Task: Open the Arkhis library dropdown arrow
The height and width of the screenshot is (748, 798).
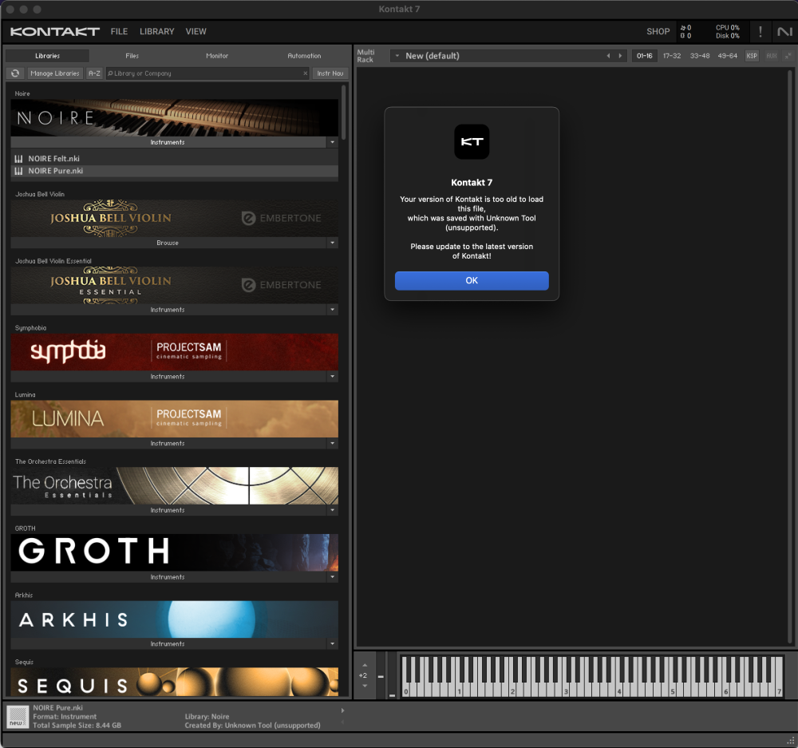Action: [x=332, y=643]
